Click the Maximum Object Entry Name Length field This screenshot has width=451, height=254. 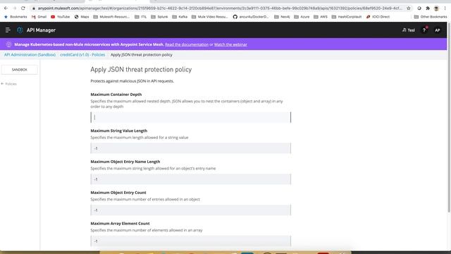click(x=191, y=179)
